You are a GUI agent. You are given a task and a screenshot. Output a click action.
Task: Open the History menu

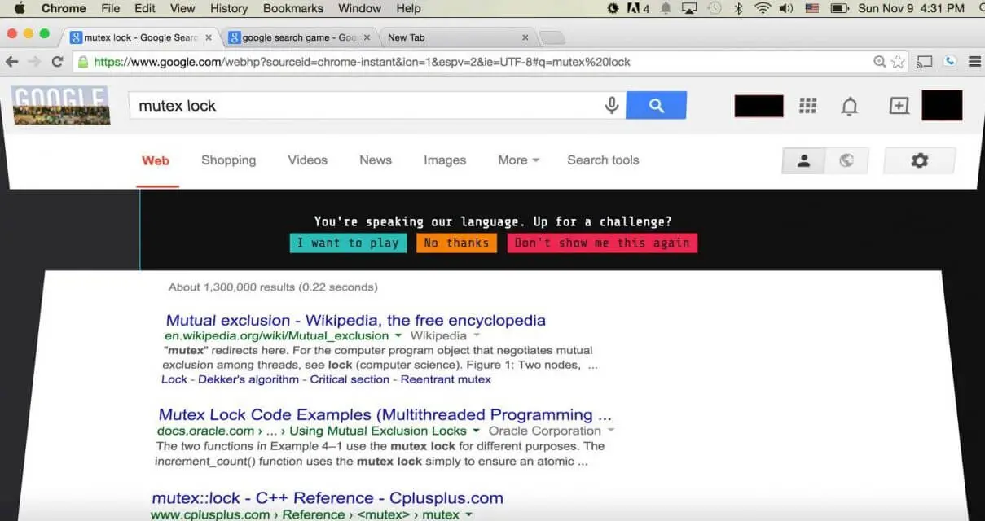[228, 8]
